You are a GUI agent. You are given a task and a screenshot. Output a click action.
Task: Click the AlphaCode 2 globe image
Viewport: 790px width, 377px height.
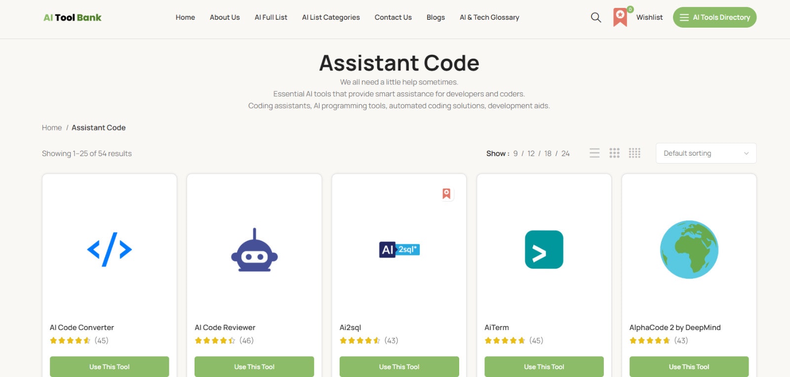point(689,250)
